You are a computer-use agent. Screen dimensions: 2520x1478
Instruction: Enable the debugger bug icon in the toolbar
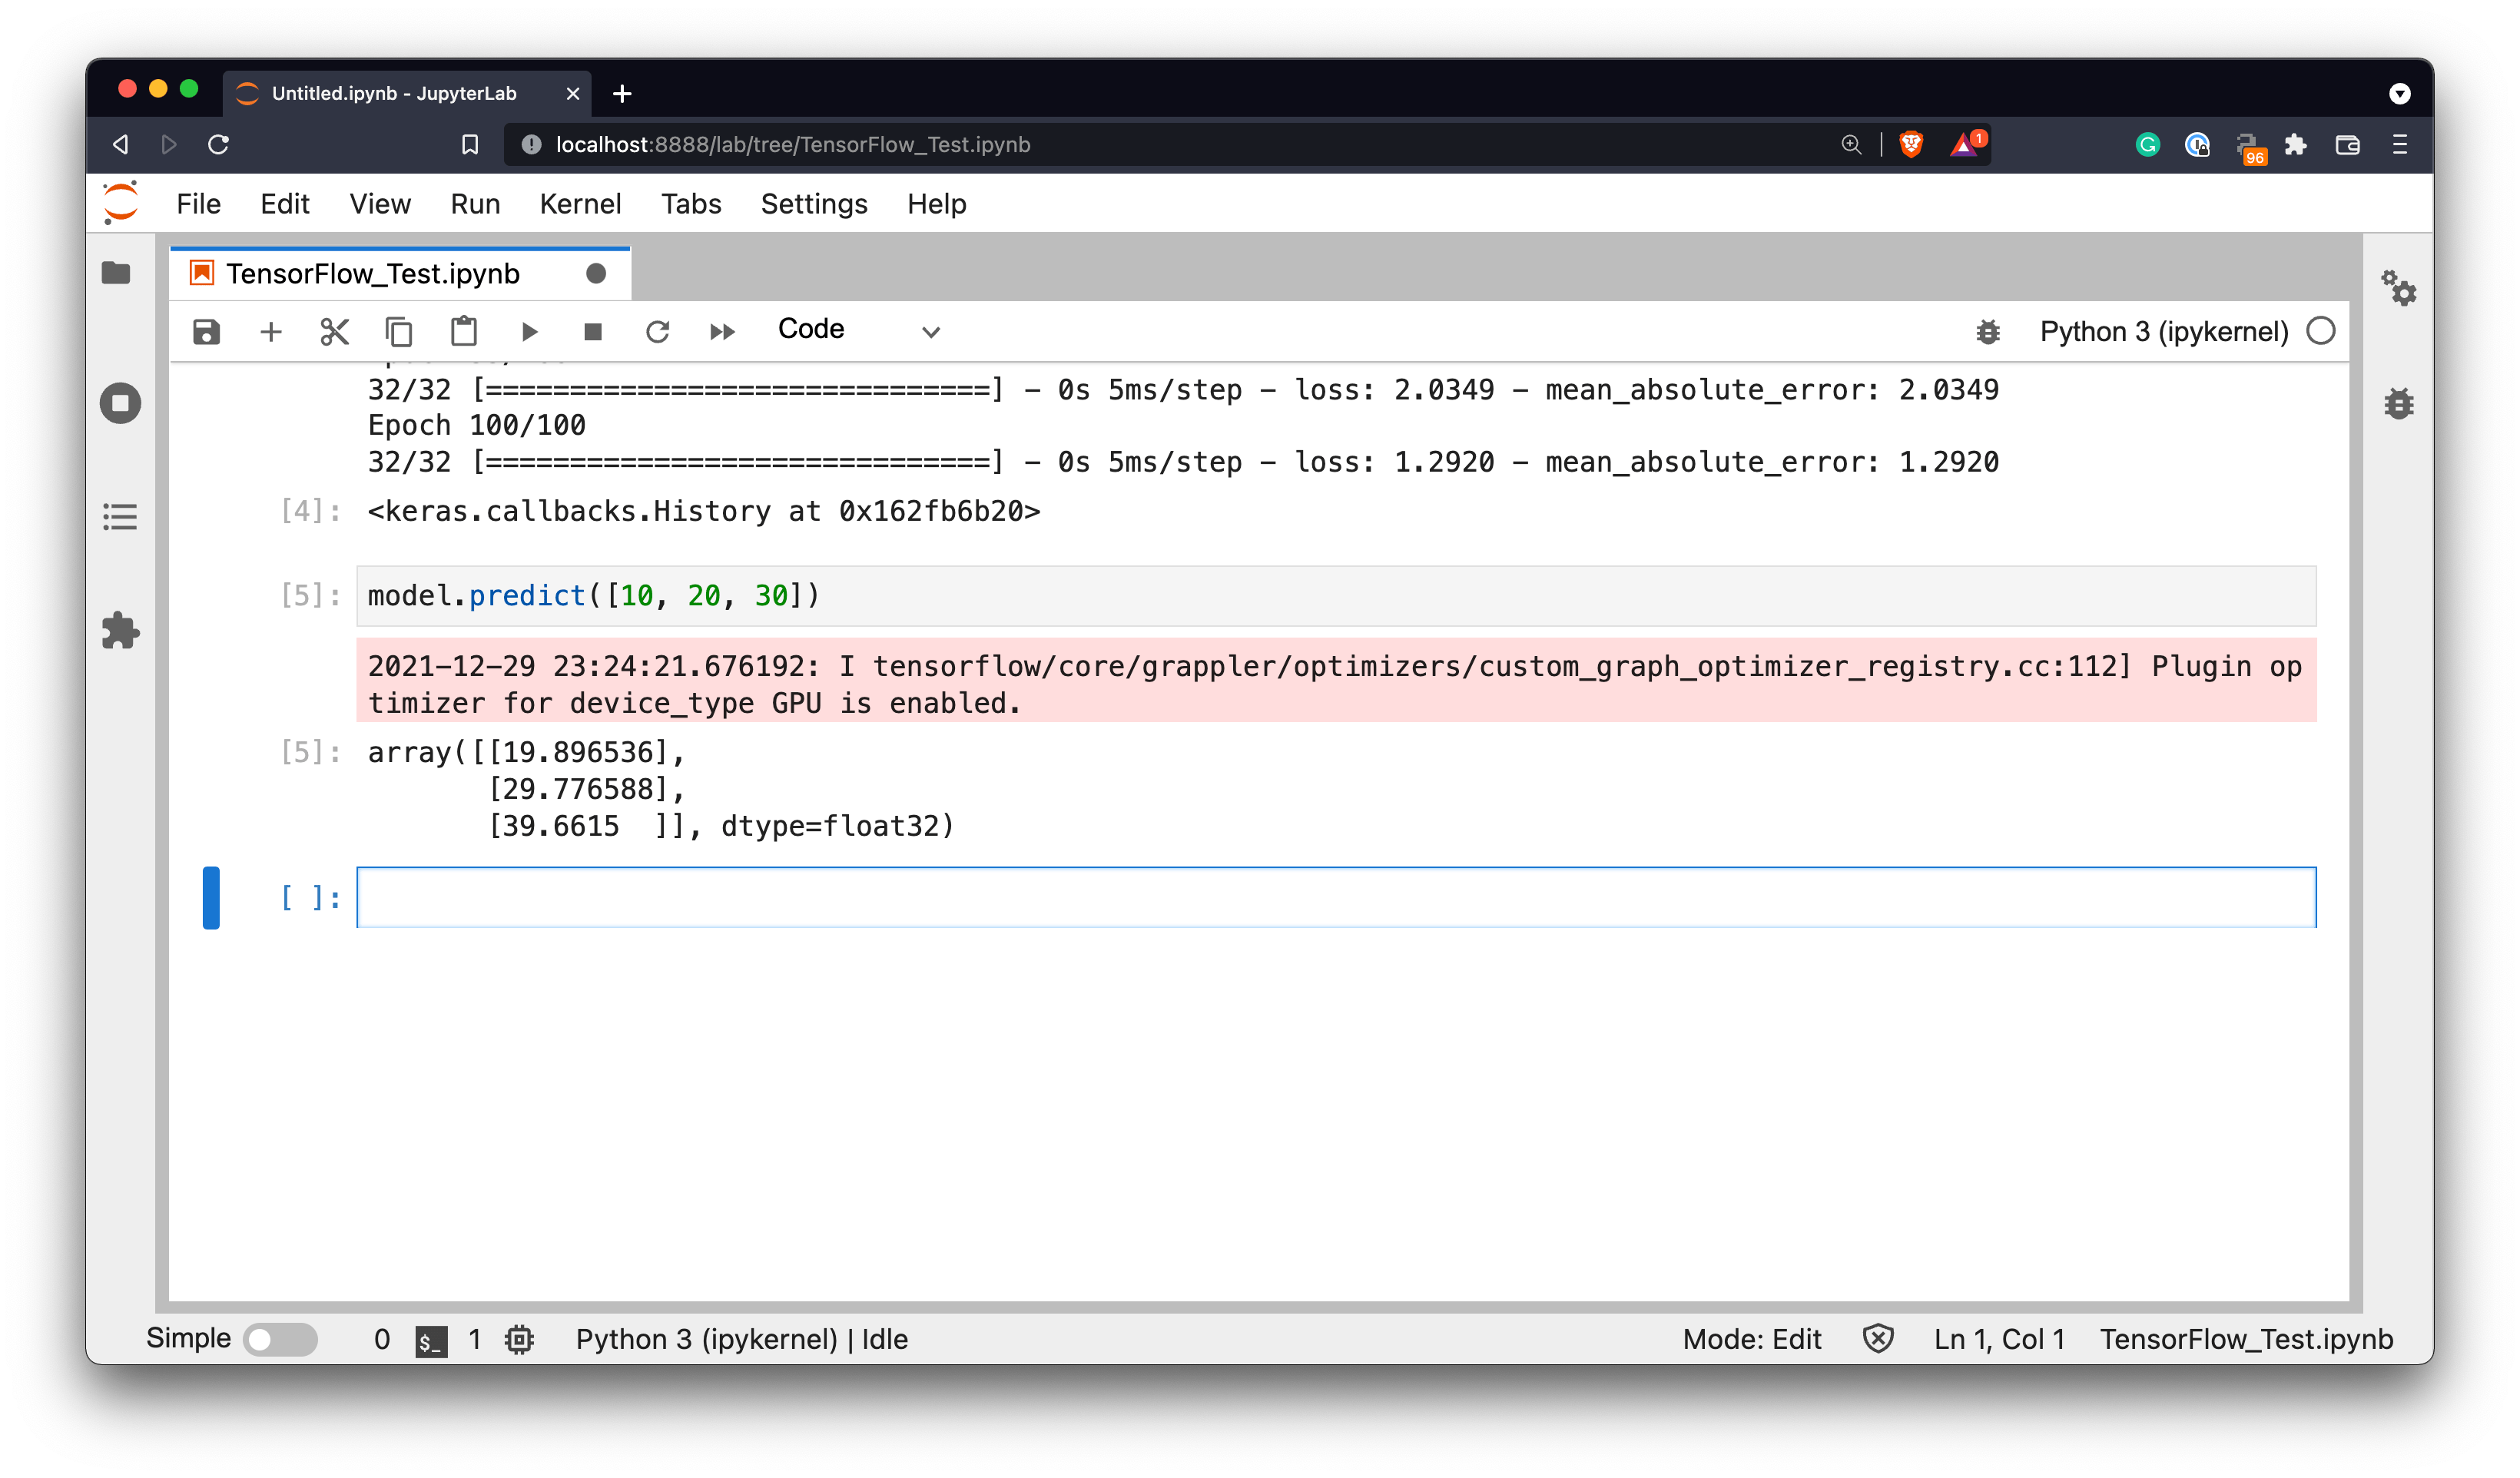point(1988,332)
